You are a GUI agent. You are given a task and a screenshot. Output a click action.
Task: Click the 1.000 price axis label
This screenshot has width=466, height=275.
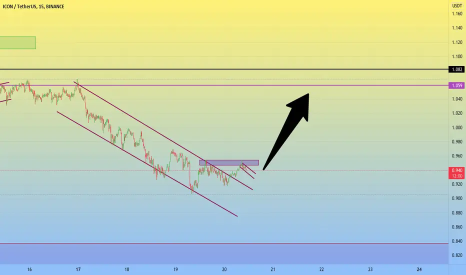coord(457,127)
